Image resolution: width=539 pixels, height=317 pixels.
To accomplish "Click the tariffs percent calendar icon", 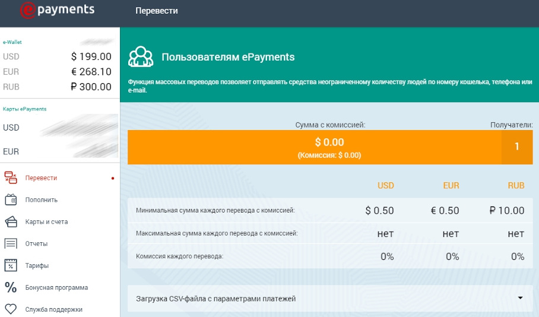I will pos(11,265).
